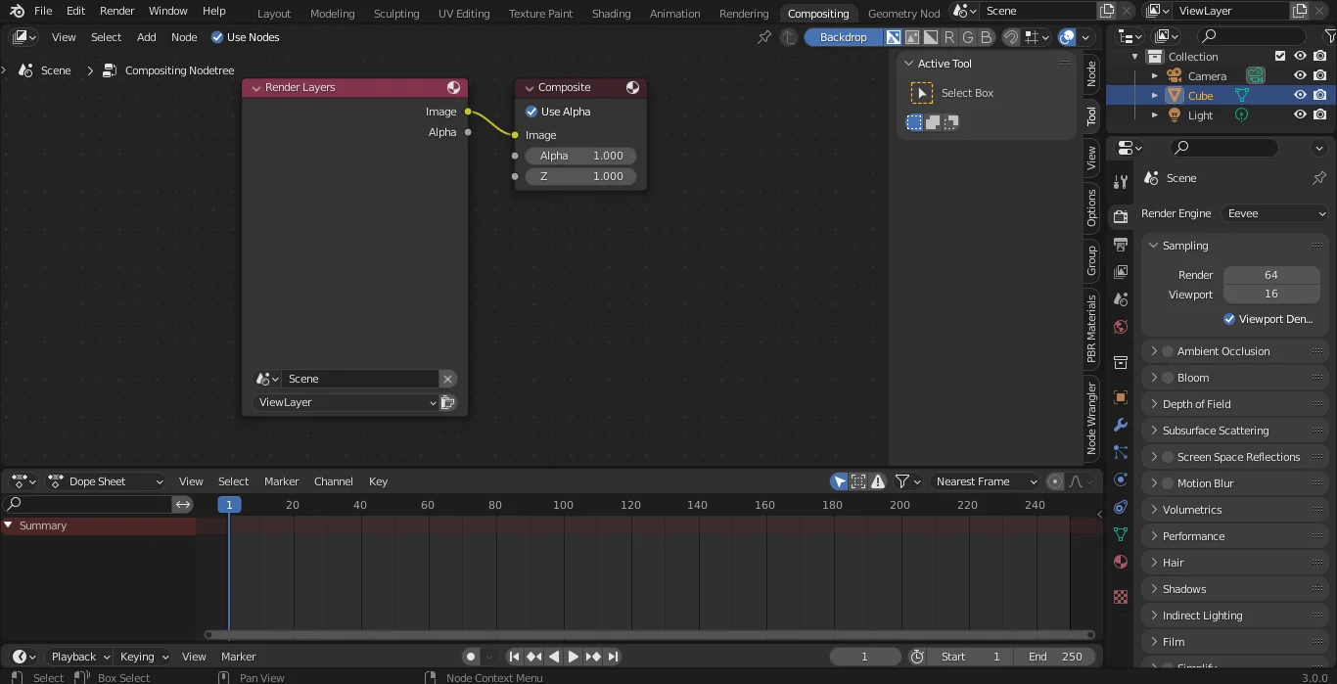Image resolution: width=1337 pixels, height=684 pixels.
Task: Play the animation forward
Action: [x=574, y=657]
